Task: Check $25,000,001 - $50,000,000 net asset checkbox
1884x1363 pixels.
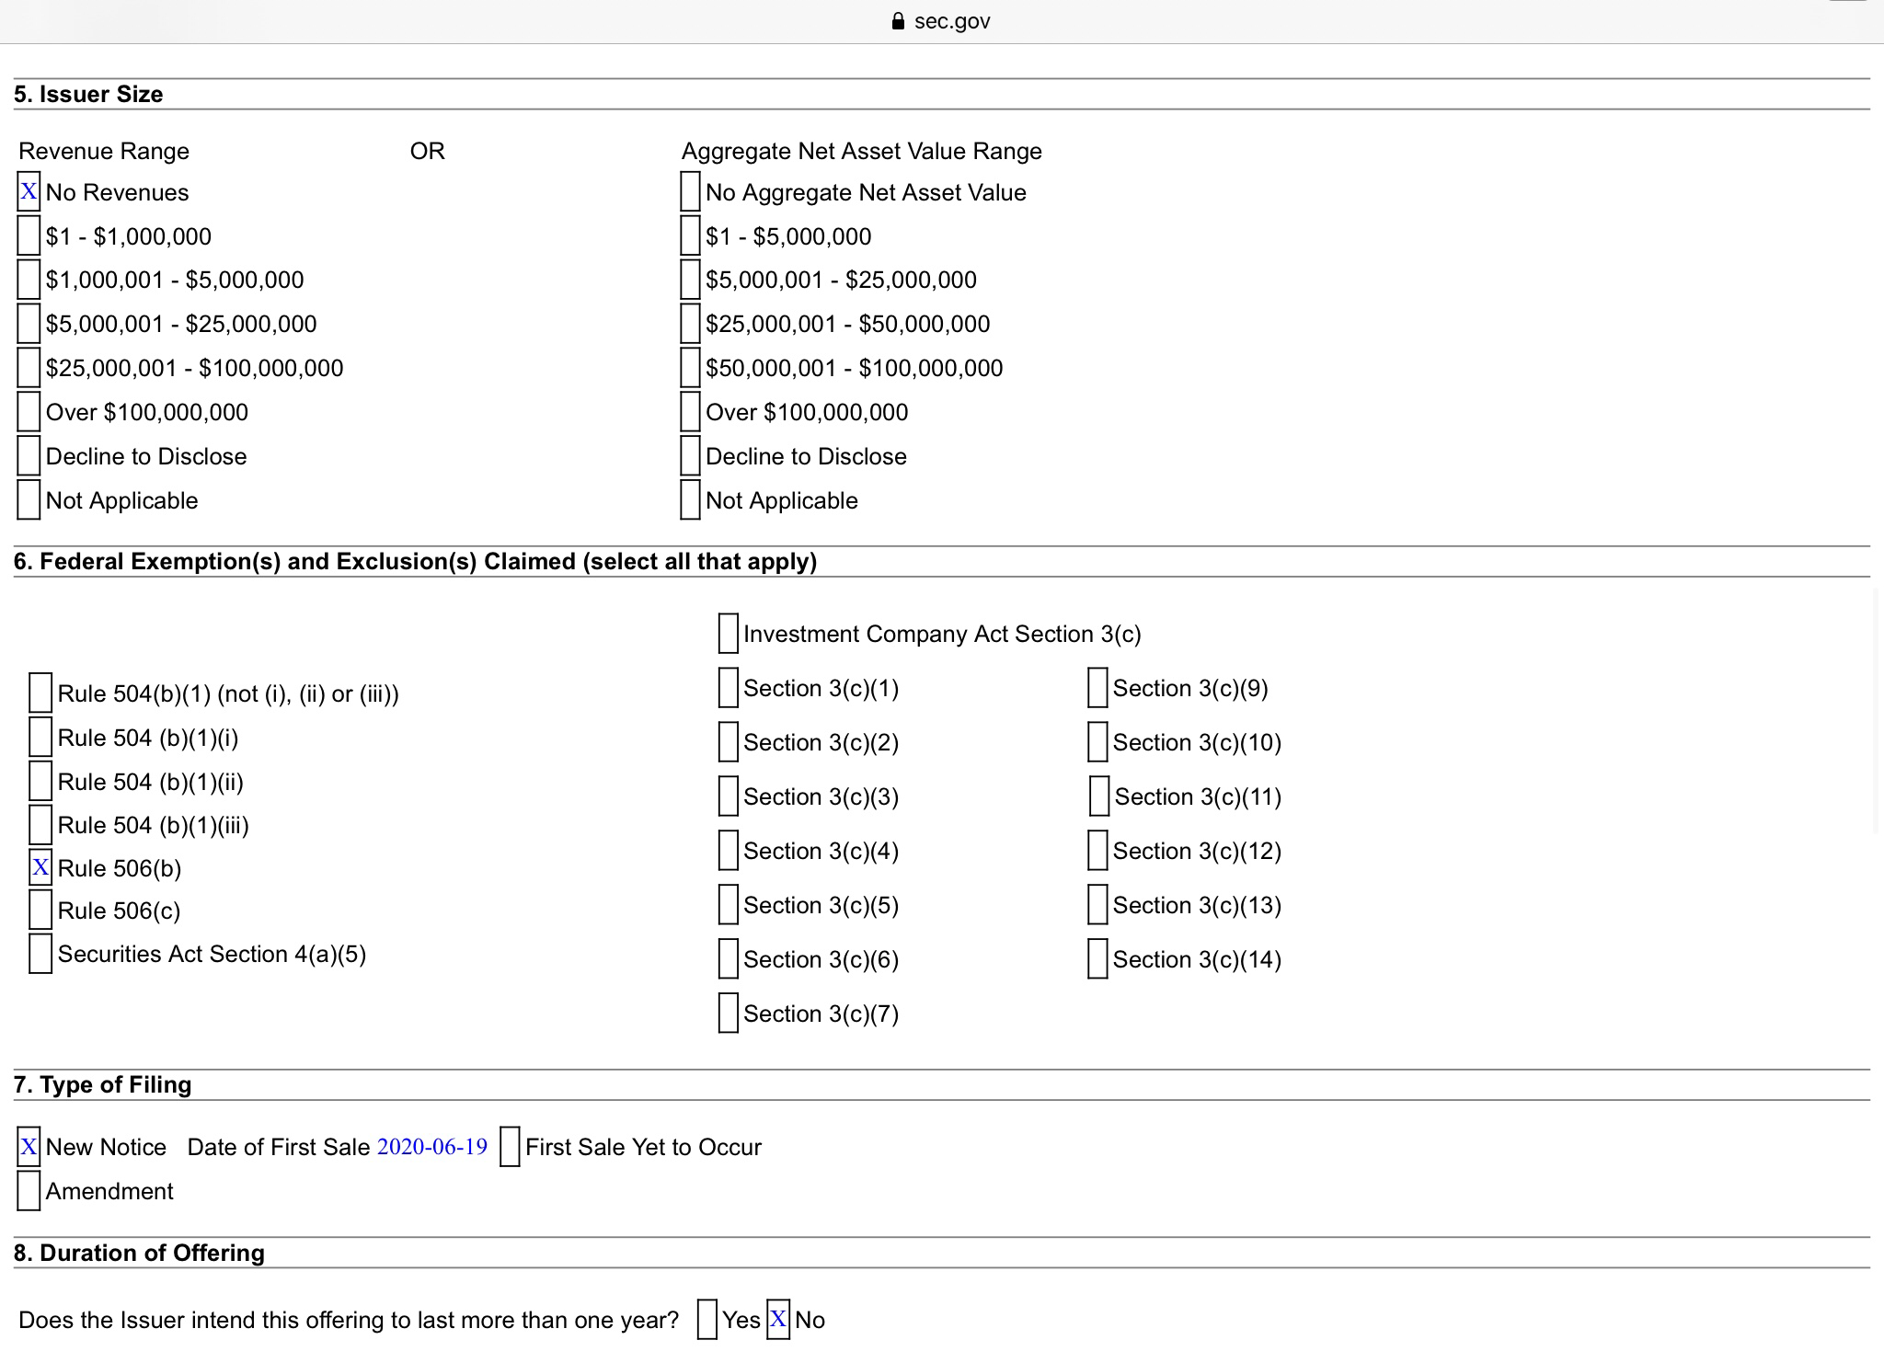Action: (x=690, y=324)
